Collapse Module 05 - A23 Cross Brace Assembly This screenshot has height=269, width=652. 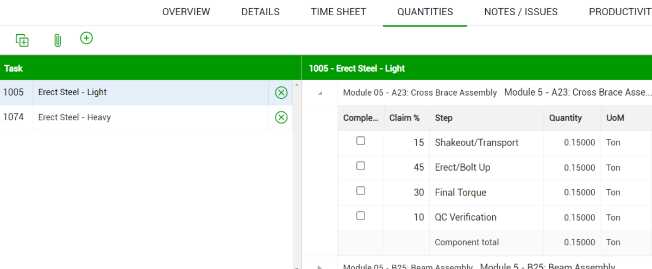tap(320, 93)
